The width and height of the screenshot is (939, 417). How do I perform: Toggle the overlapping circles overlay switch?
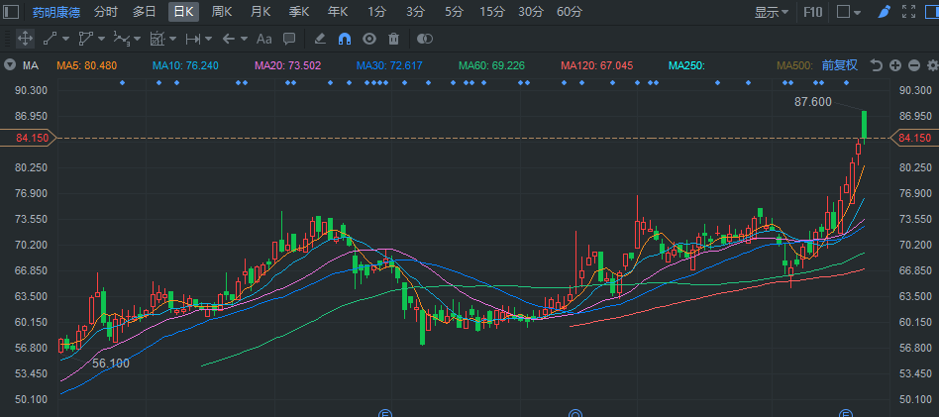[425, 39]
